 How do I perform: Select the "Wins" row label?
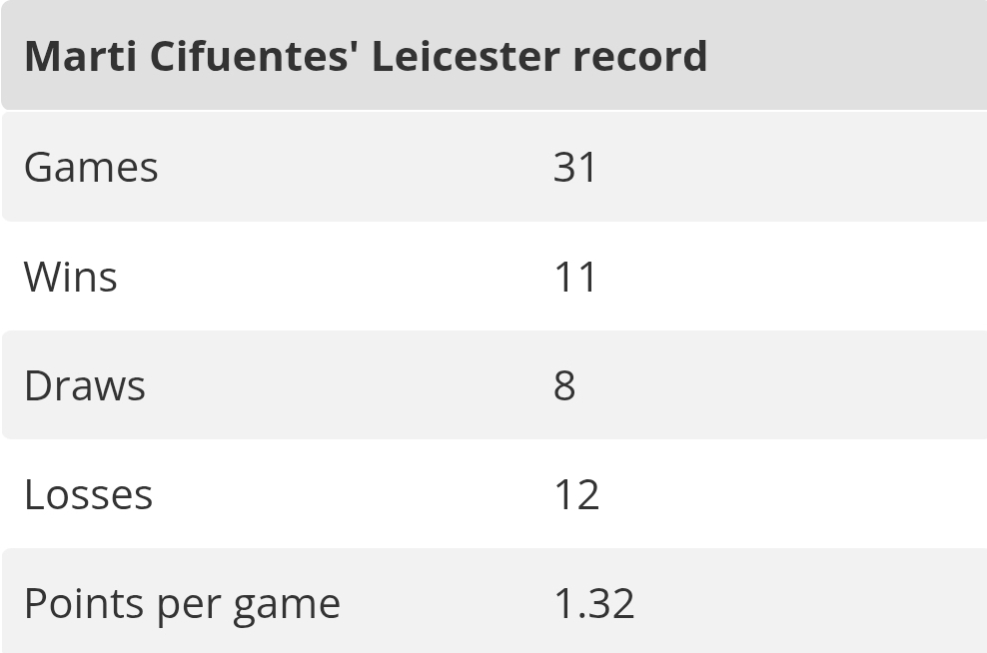[x=70, y=277]
